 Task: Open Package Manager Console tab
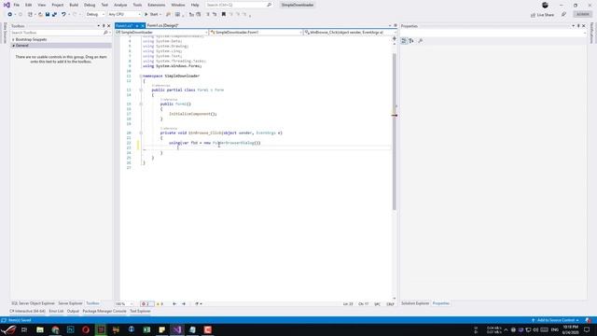[104, 311]
